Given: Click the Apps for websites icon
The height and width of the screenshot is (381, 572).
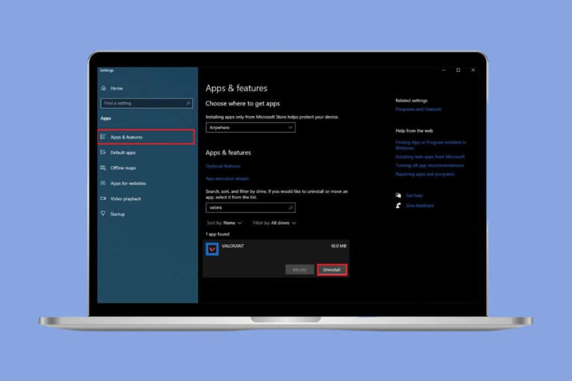Looking at the screenshot, I should (103, 183).
